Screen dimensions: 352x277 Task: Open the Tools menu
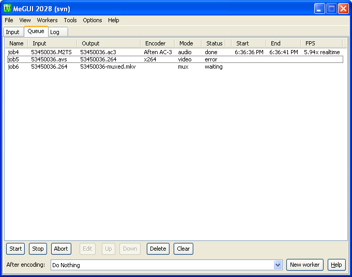tap(70, 20)
